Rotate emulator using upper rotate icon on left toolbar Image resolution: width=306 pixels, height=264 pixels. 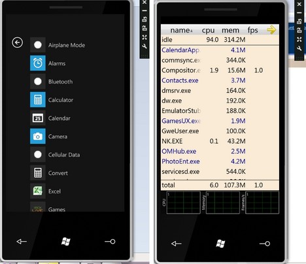point(144,20)
